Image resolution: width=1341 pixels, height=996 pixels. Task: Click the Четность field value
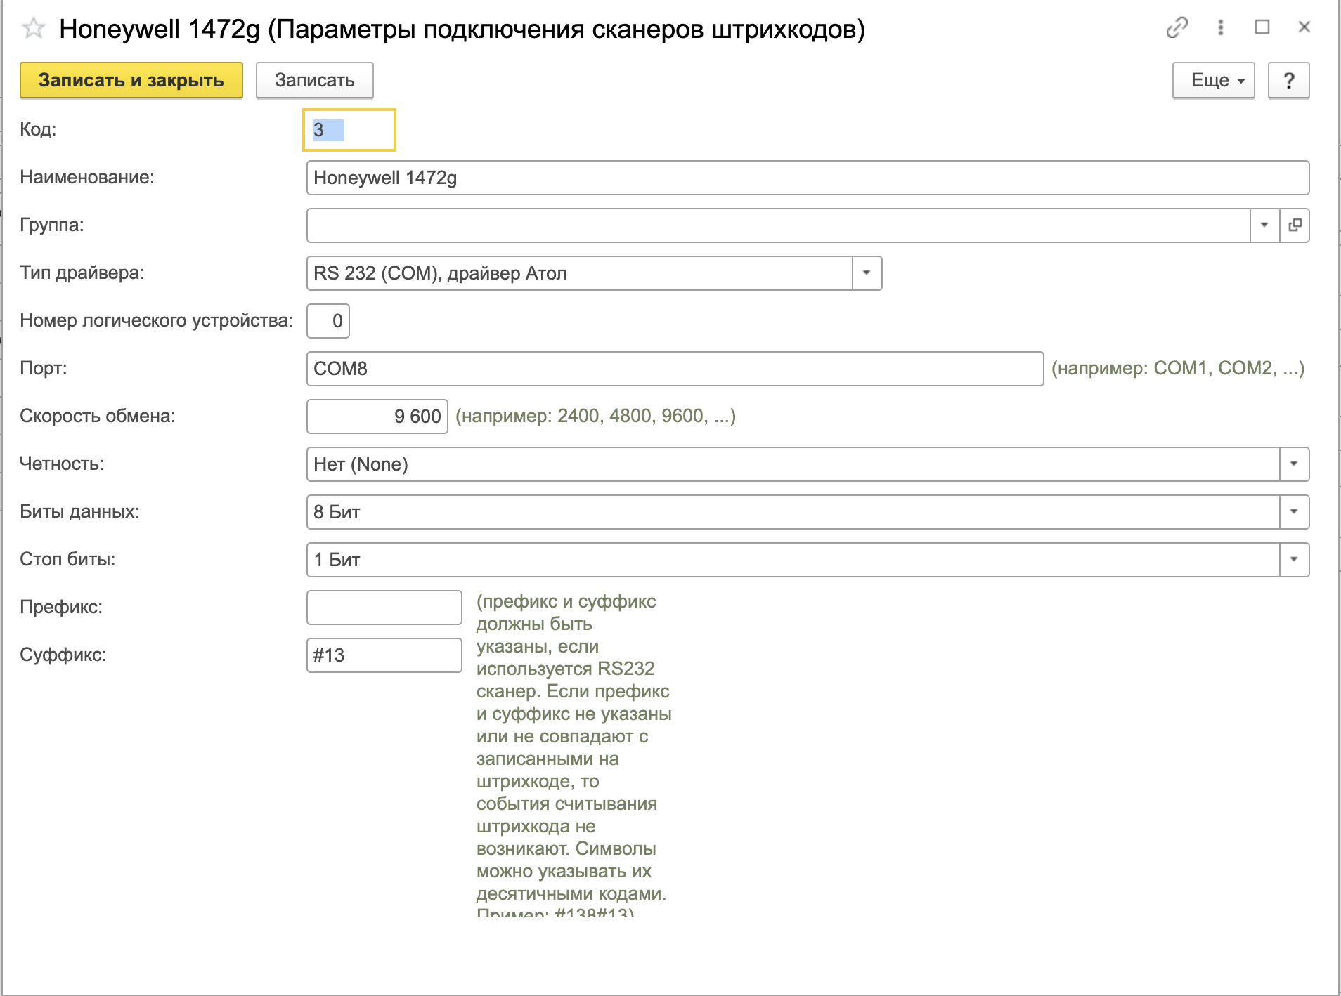click(x=793, y=464)
